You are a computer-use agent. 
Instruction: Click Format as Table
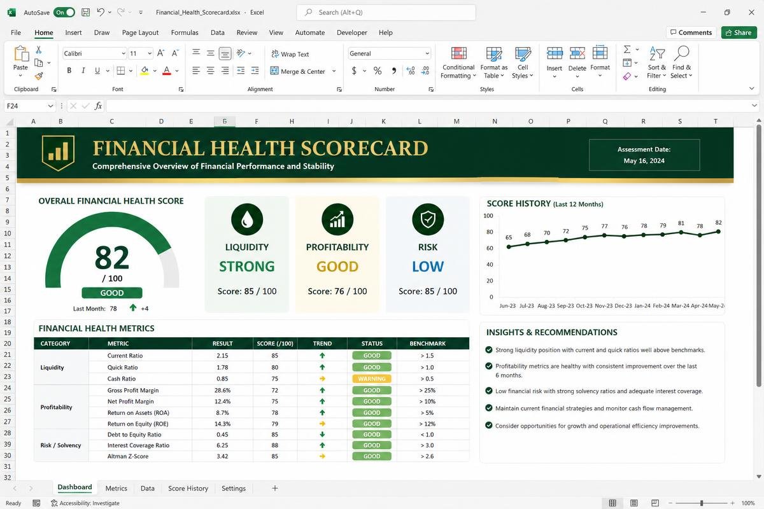(x=494, y=62)
